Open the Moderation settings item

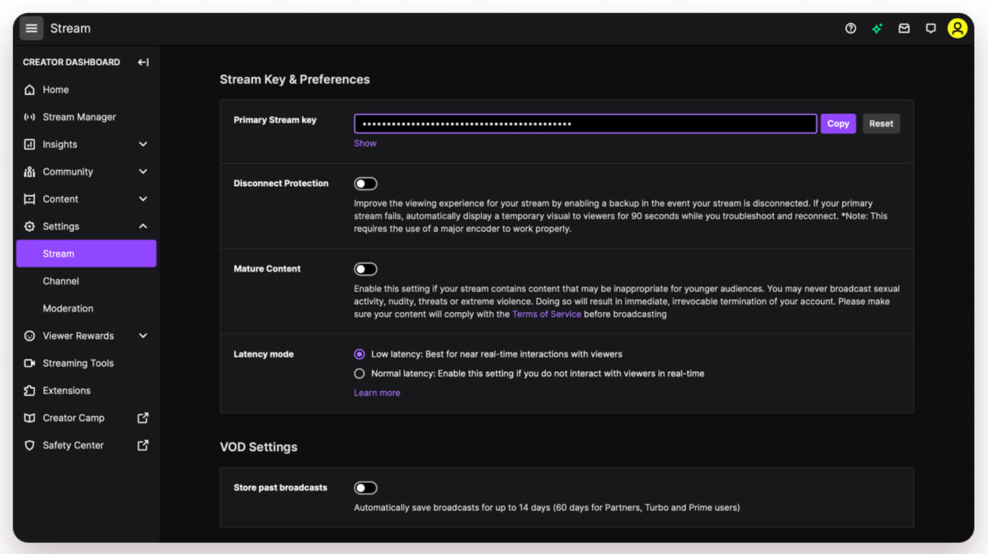coord(86,309)
